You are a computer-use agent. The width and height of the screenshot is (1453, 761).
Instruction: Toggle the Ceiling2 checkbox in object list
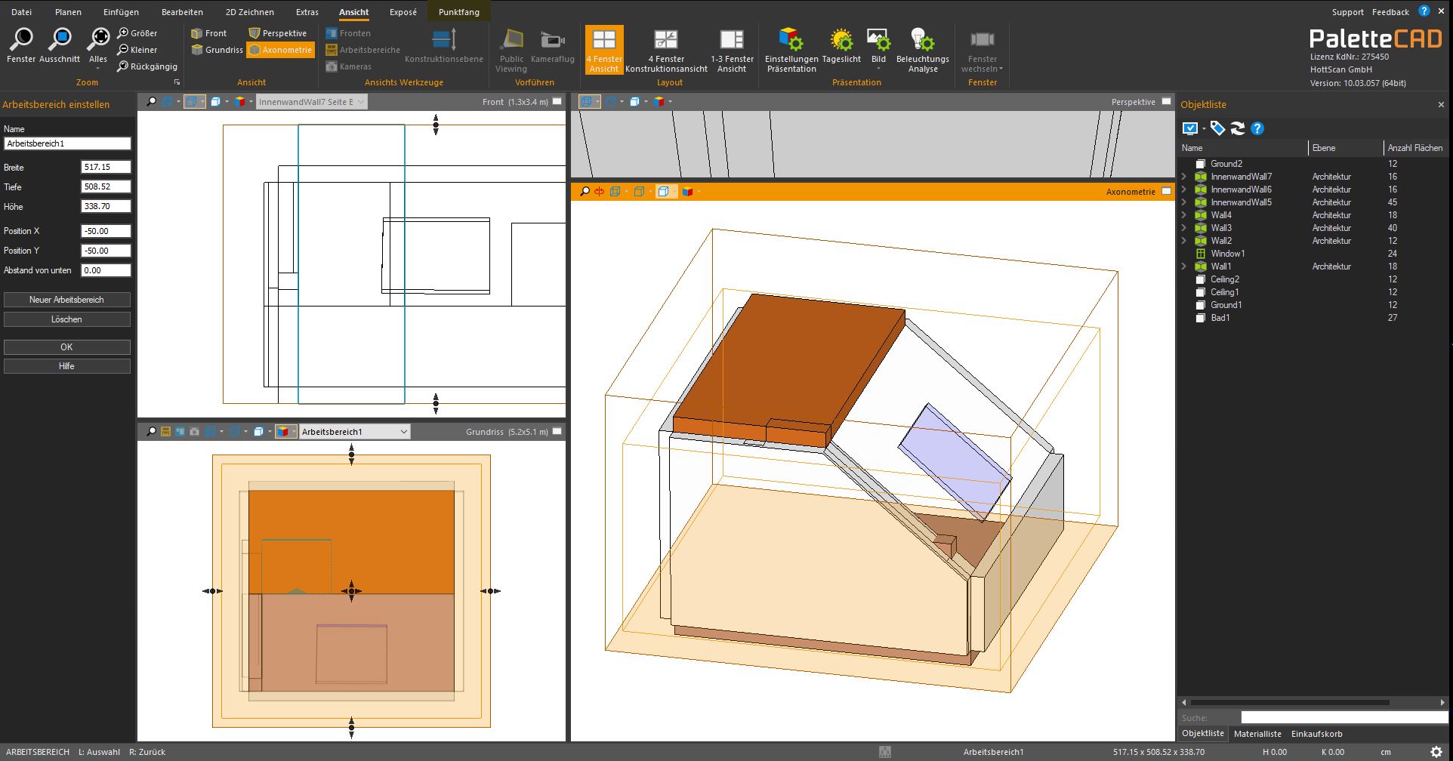1200,279
